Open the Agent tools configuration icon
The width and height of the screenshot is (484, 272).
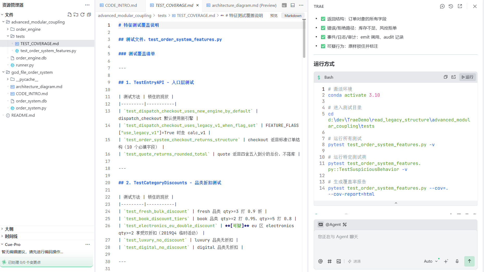[x=345, y=225]
